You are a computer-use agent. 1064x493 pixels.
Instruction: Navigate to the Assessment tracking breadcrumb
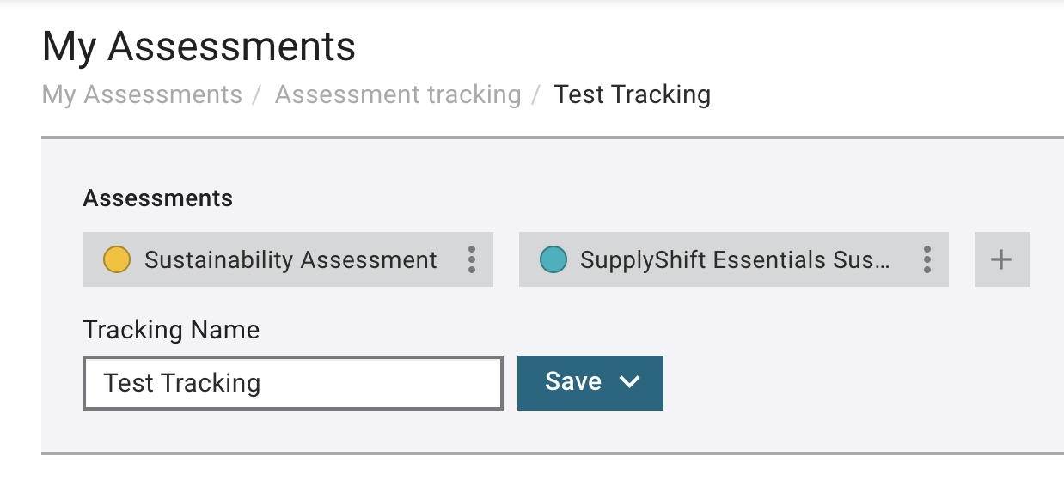click(x=398, y=94)
